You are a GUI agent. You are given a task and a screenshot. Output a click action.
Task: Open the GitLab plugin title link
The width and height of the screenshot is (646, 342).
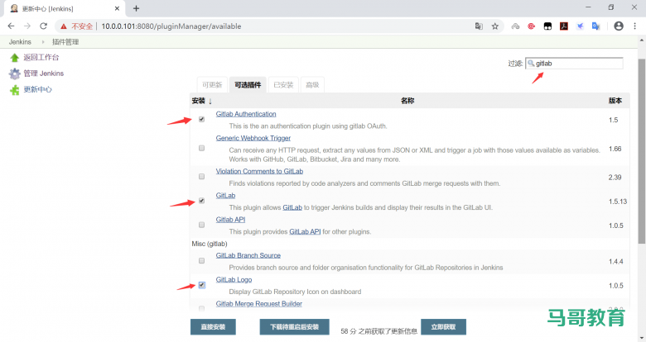click(225, 196)
